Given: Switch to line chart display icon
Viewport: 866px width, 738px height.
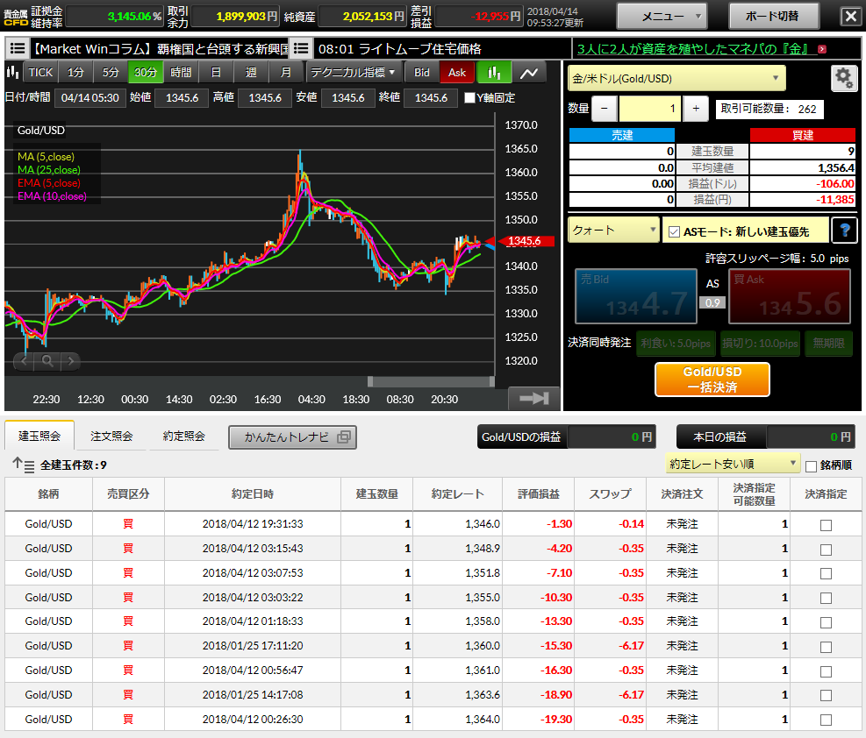Looking at the screenshot, I should (529, 72).
